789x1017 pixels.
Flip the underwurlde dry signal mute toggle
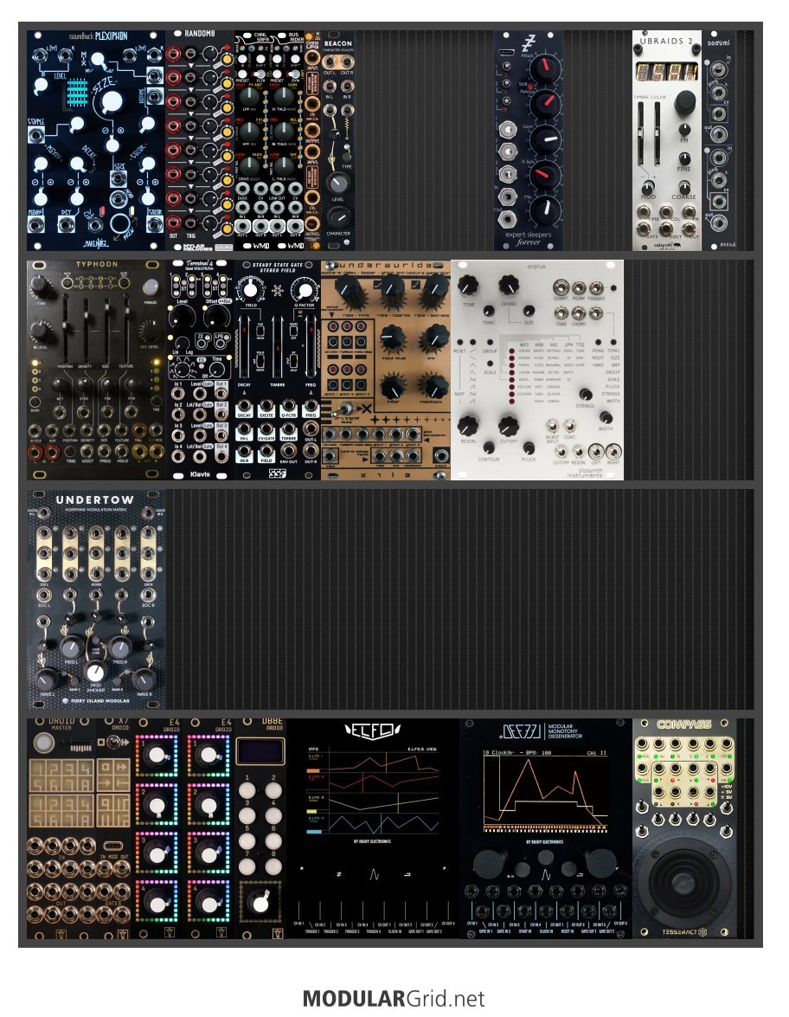(x=343, y=409)
